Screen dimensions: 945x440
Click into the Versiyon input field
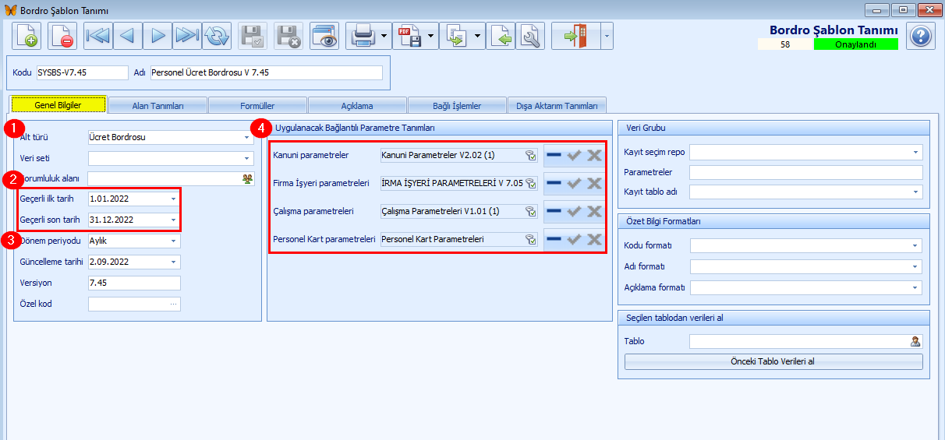(134, 283)
